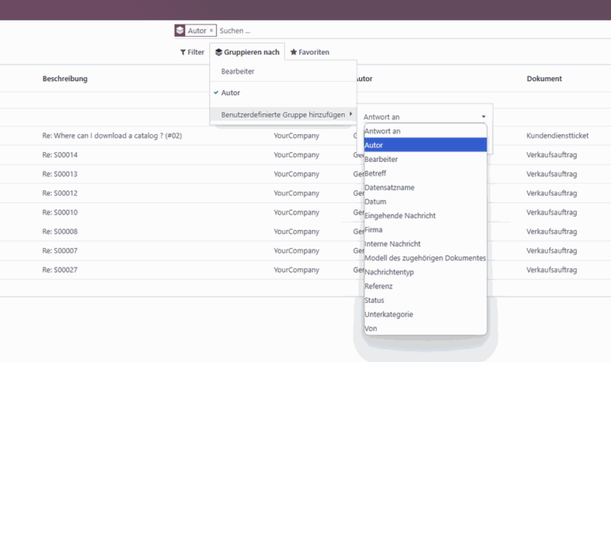The width and height of the screenshot is (611, 543).
Task: Enable grouping by Bearbeiter
Action: (x=238, y=71)
